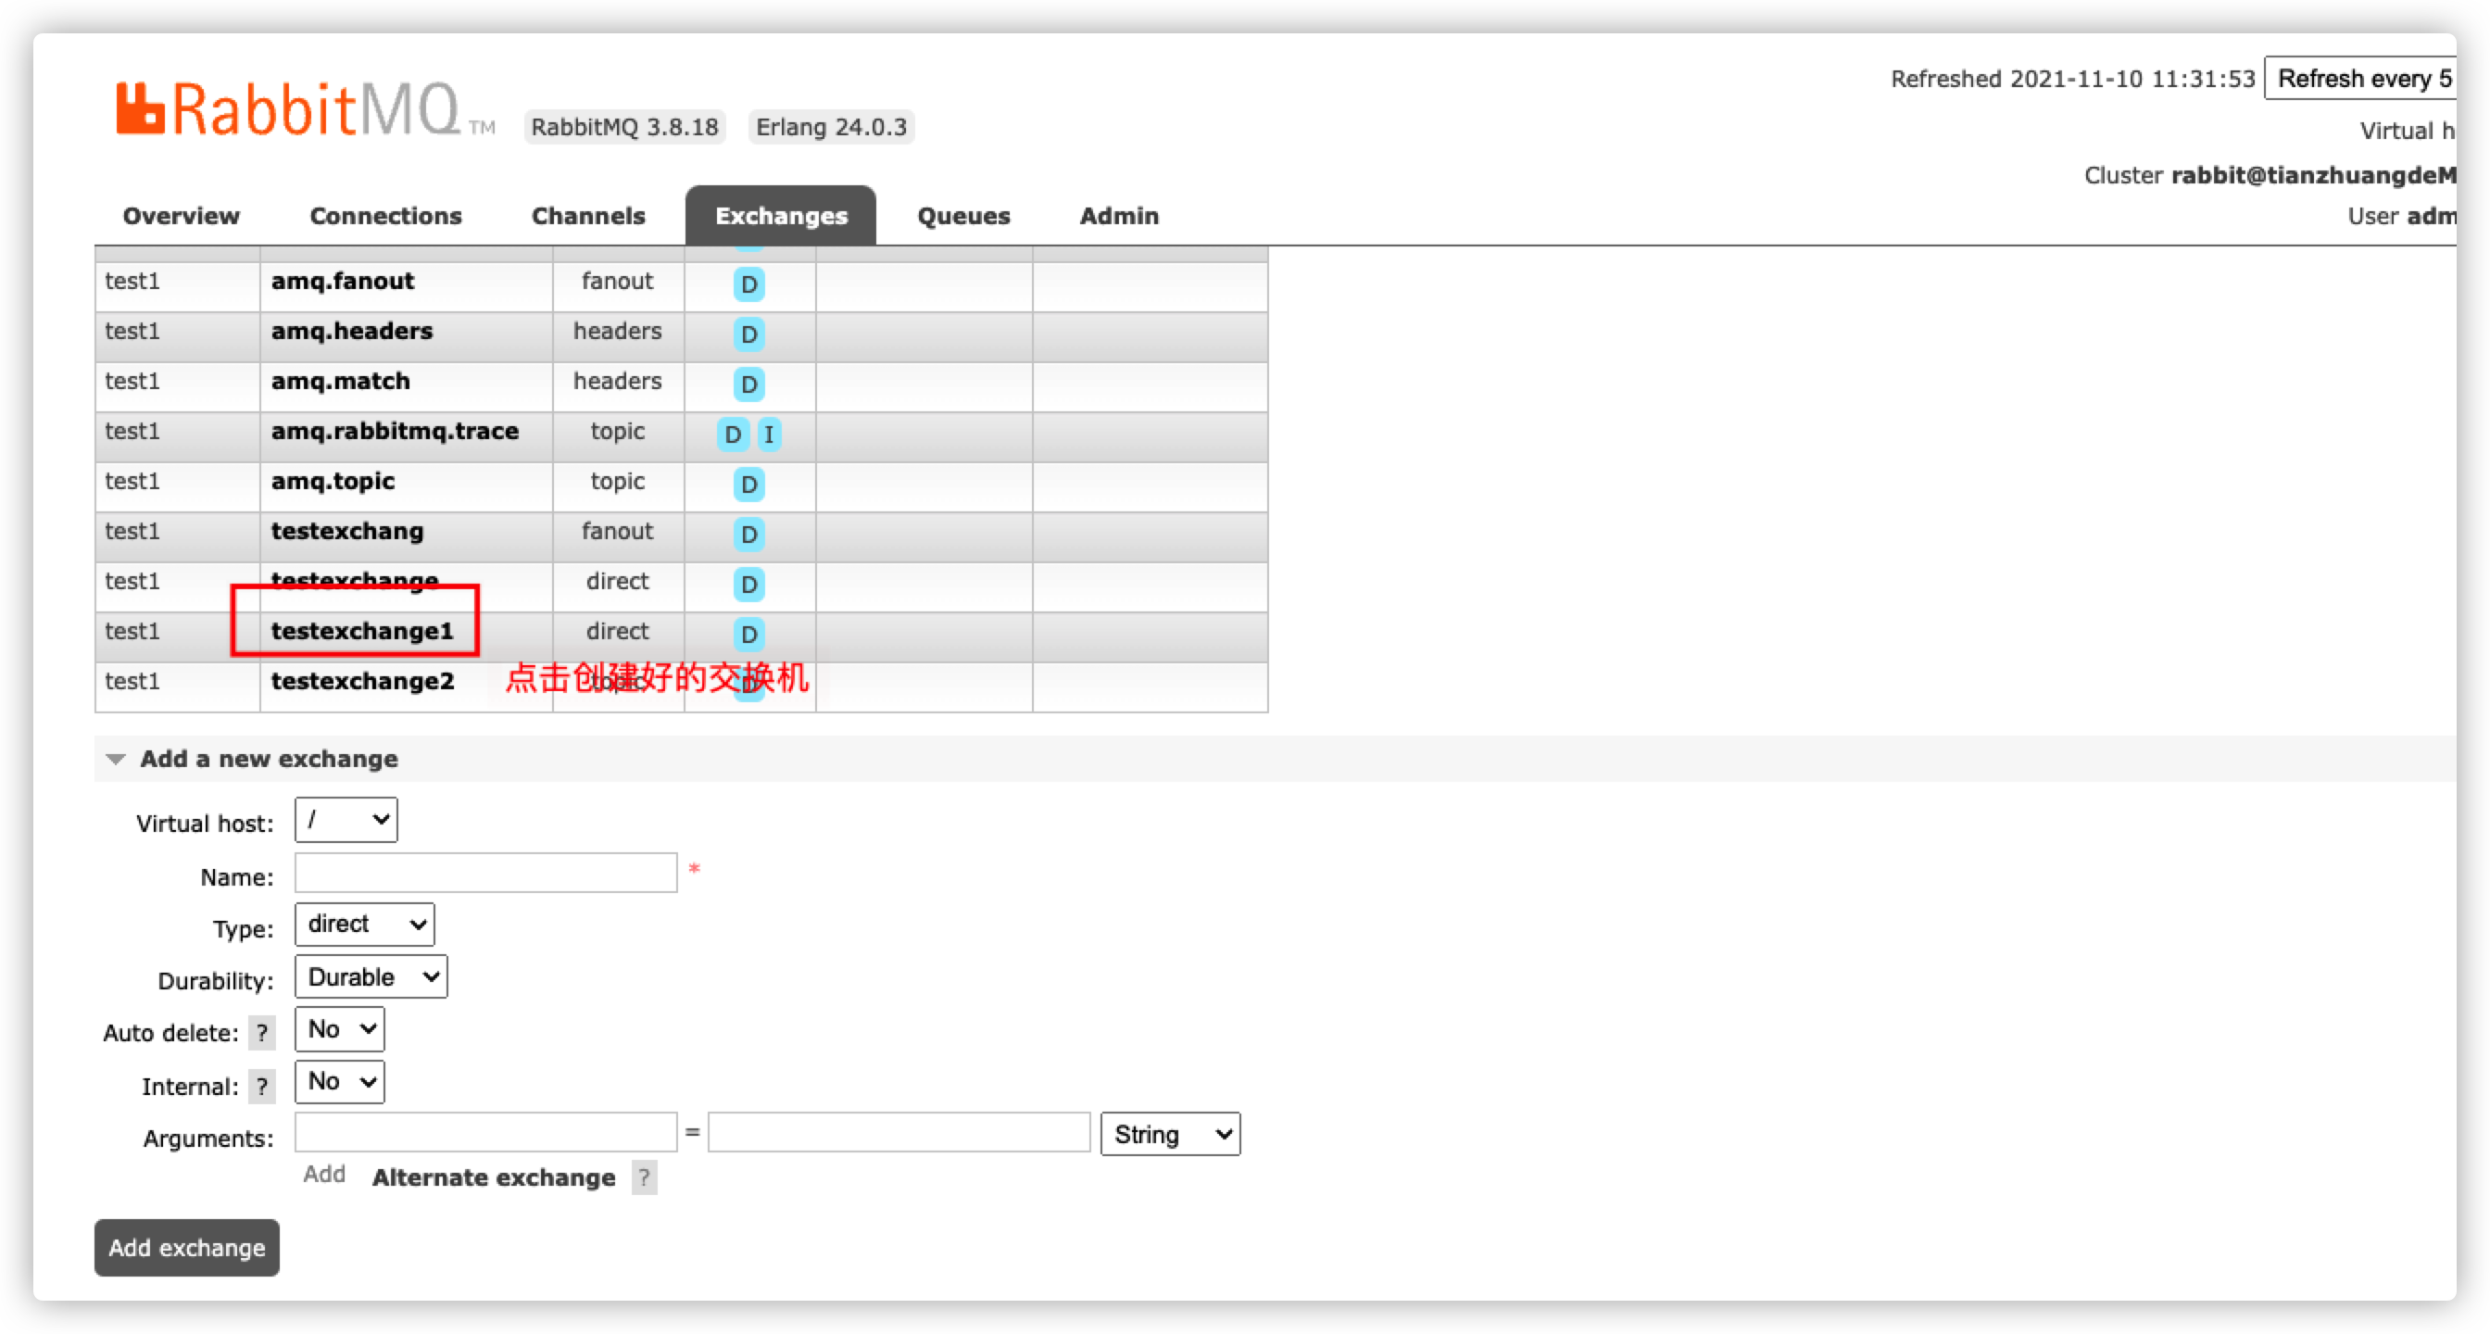Click the exchange Name input field
The width and height of the screenshot is (2490, 1334).
click(x=485, y=873)
